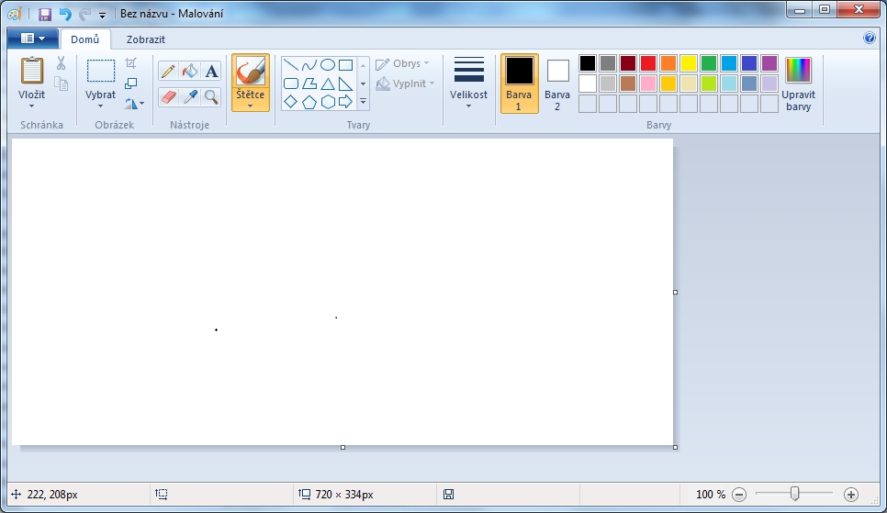Click the Cut scissors icon
This screenshot has width=887, height=513.
coord(62,63)
